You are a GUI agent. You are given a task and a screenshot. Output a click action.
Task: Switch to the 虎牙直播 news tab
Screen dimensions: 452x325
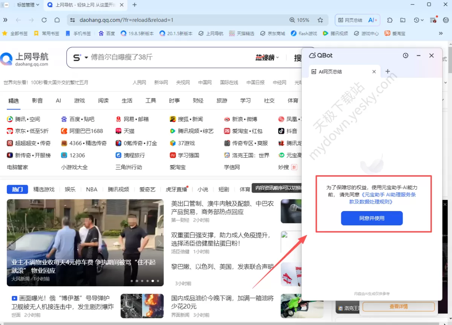click(177, 189)
